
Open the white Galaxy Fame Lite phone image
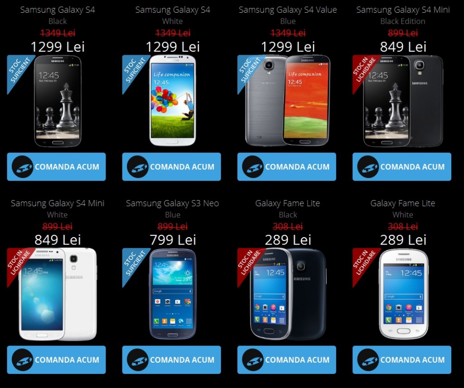coord(403,294)
